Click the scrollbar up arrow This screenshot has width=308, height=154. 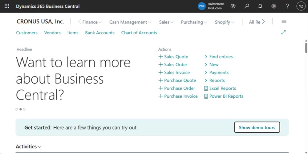(306, 41)
